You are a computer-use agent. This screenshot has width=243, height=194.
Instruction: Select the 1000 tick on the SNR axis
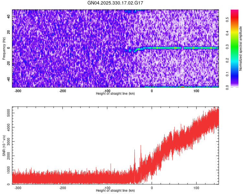point(7,170)
